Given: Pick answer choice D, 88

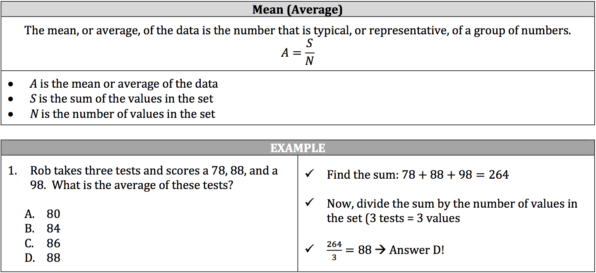Looking at the screenshot, I should (x=43, y=258).
